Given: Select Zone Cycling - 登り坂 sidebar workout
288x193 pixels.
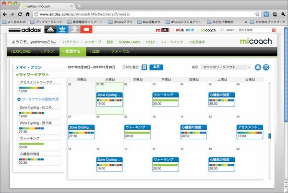Looking at the screenshot, I should coord(39,127).
